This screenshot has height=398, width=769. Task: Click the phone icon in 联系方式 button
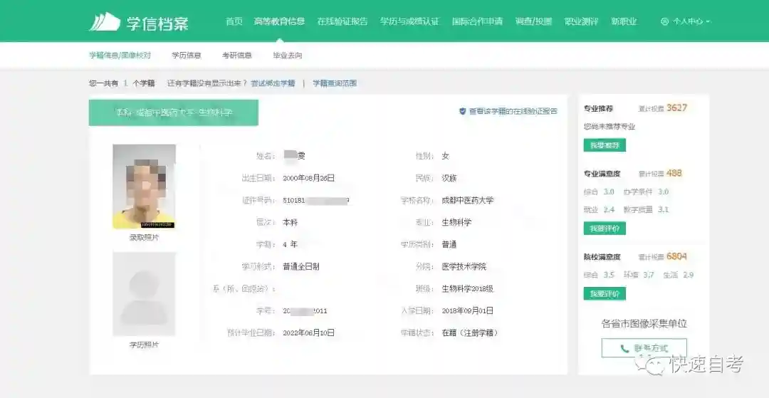click(x=624, y=348)
